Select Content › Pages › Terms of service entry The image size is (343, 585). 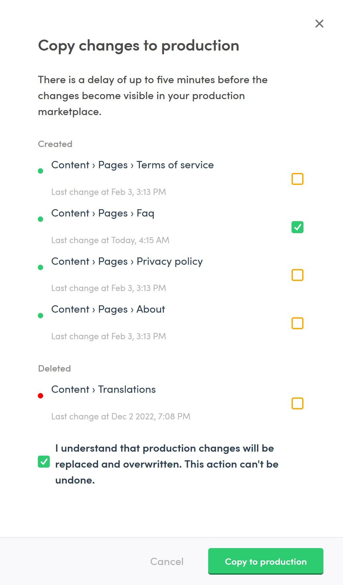132,165
